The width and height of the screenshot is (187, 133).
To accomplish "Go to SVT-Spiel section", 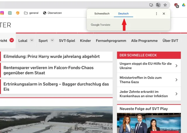I will click(x=67, y=41).
